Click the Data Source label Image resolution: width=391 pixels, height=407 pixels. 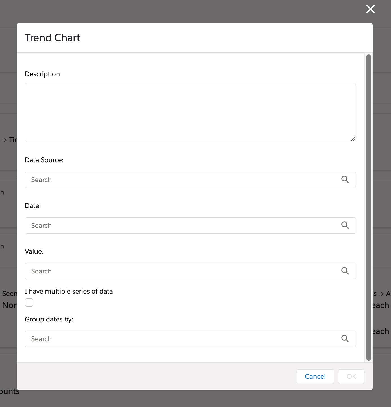tap(44, 160)
